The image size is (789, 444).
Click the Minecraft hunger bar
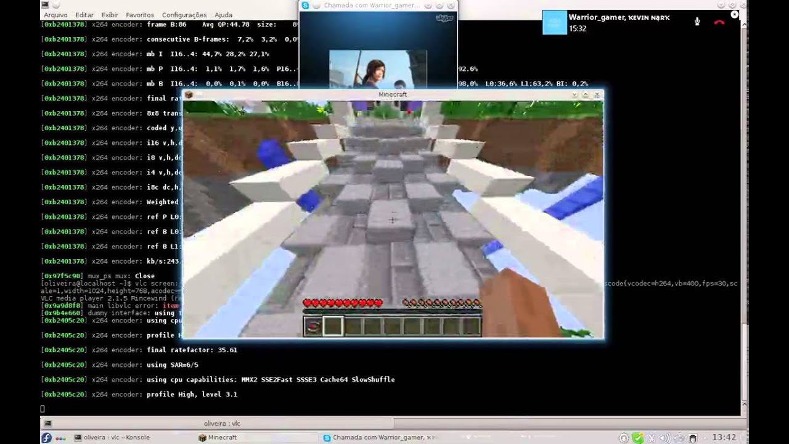point(441,303)
